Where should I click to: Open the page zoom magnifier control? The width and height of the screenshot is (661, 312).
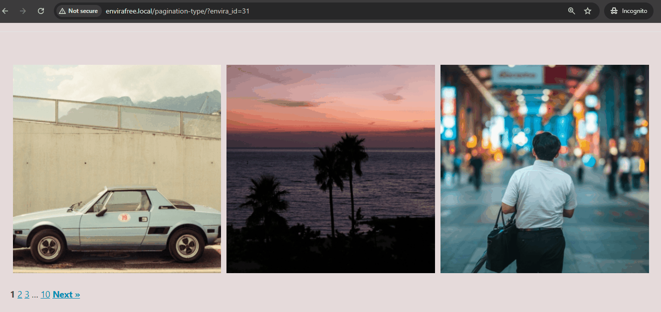(571, 10)
